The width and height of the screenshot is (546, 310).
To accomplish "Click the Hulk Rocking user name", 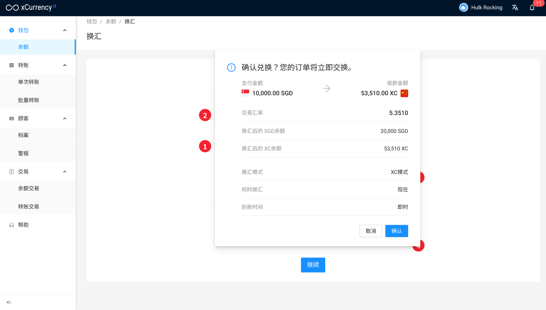I will [x=487, y=8].
